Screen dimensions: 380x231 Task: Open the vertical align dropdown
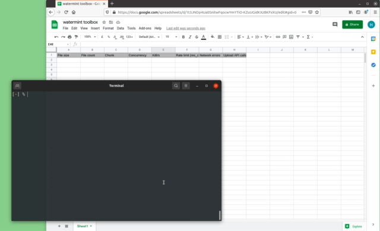click(x=249, y=37)
